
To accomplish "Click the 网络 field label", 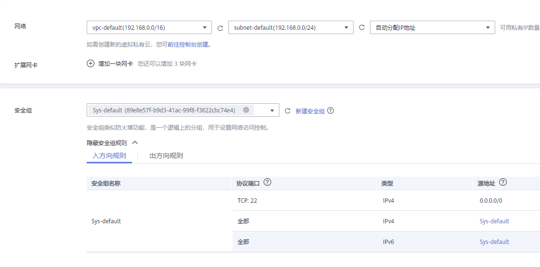I will (20, 26).
